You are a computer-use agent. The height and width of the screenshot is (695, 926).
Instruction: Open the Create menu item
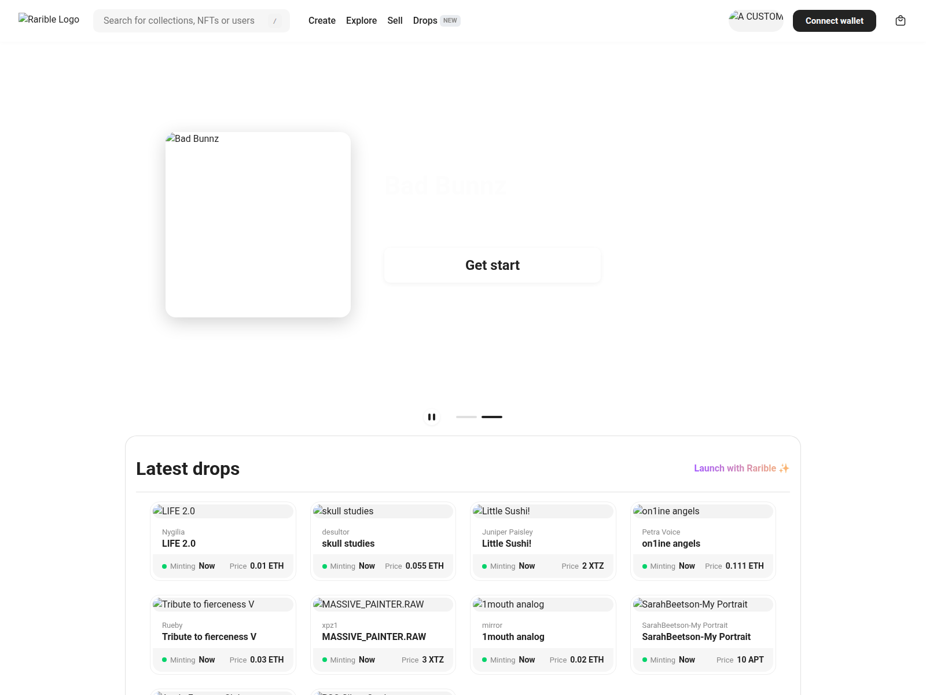point(322,21)
